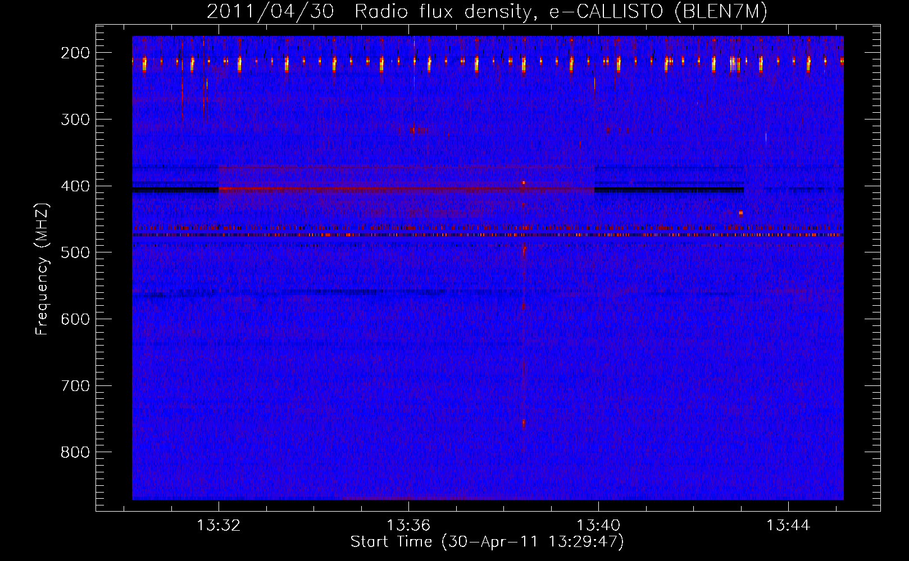Click the red emission band at 405 MHz

click(406, 190)
